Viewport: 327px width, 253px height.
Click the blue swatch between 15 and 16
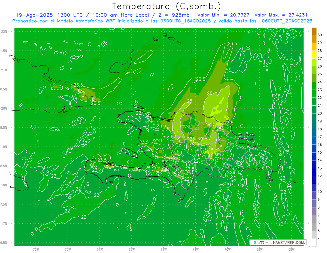[x=314, y=149]
